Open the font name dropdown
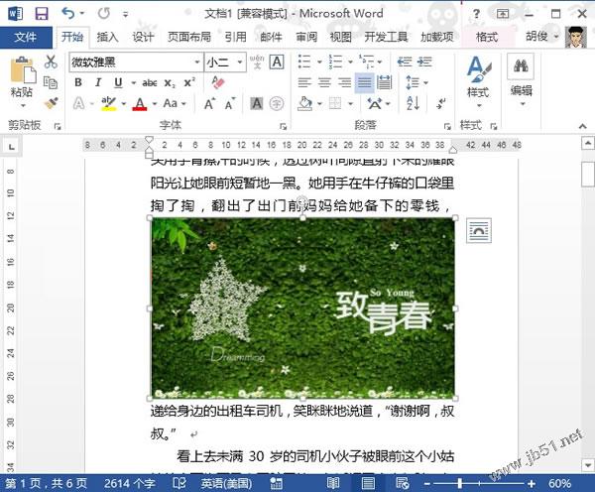Image resolution: width=595 pixels, height=492 pixels. [197, 61]
